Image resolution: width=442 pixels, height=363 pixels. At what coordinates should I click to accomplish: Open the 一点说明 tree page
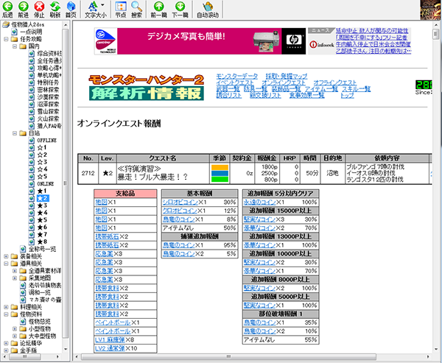(x=31, y=32)
